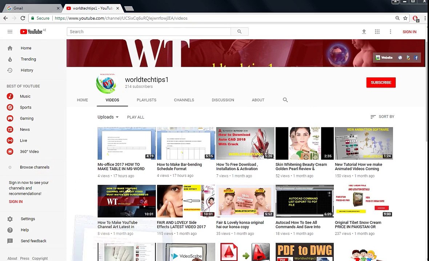Open YouTube Channel Art video thumbnail

[x=127, y=201]
